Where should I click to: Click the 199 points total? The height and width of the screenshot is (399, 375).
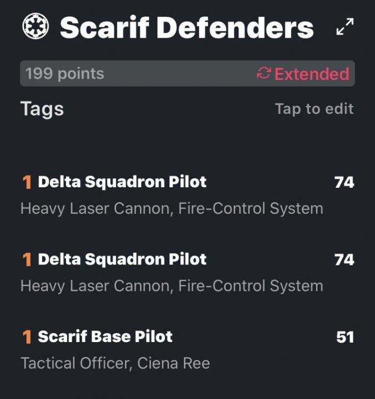[65, 73]
